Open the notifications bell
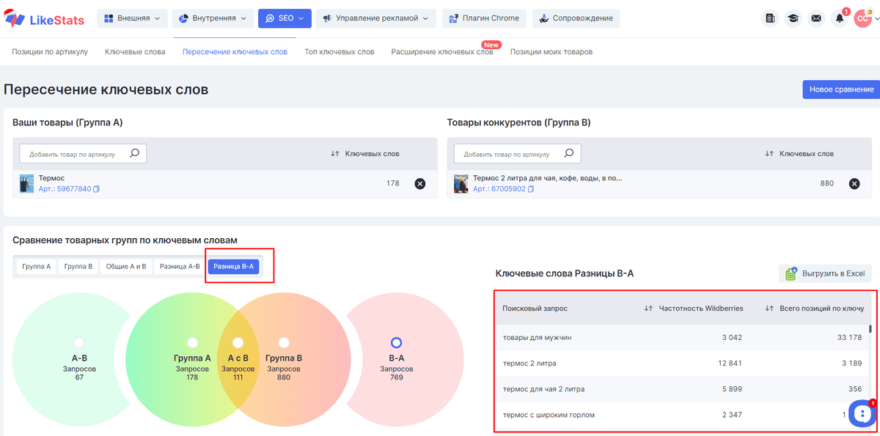 click(840, 18)
